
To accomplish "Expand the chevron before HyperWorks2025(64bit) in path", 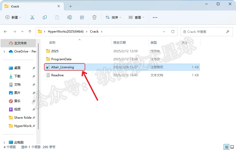I will pos(45,32).
